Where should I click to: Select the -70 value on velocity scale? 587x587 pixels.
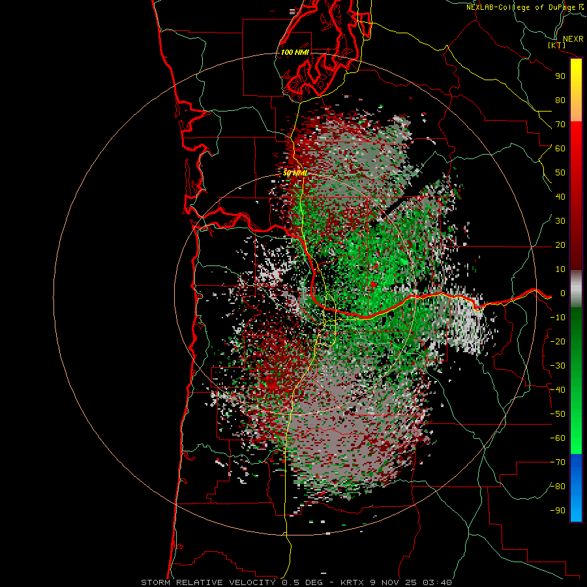click(558, 462)
